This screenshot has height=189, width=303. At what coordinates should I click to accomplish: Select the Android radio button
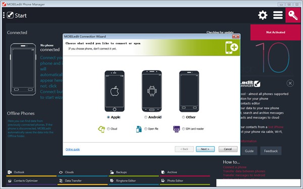click(146, 117)
